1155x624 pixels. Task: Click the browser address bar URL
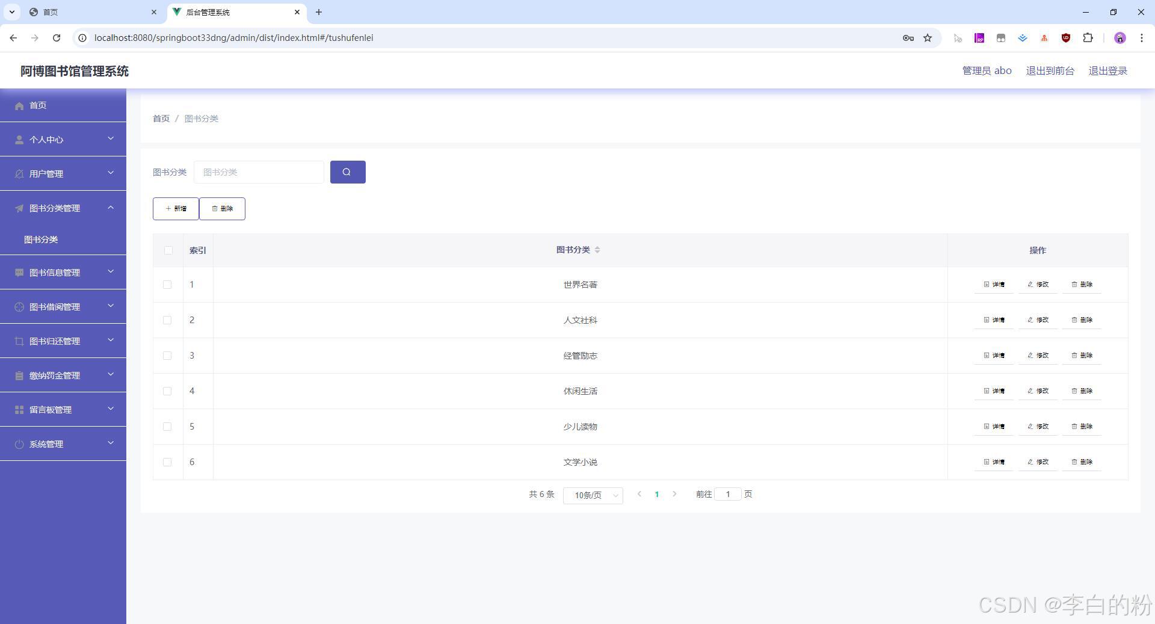point(234,38)
